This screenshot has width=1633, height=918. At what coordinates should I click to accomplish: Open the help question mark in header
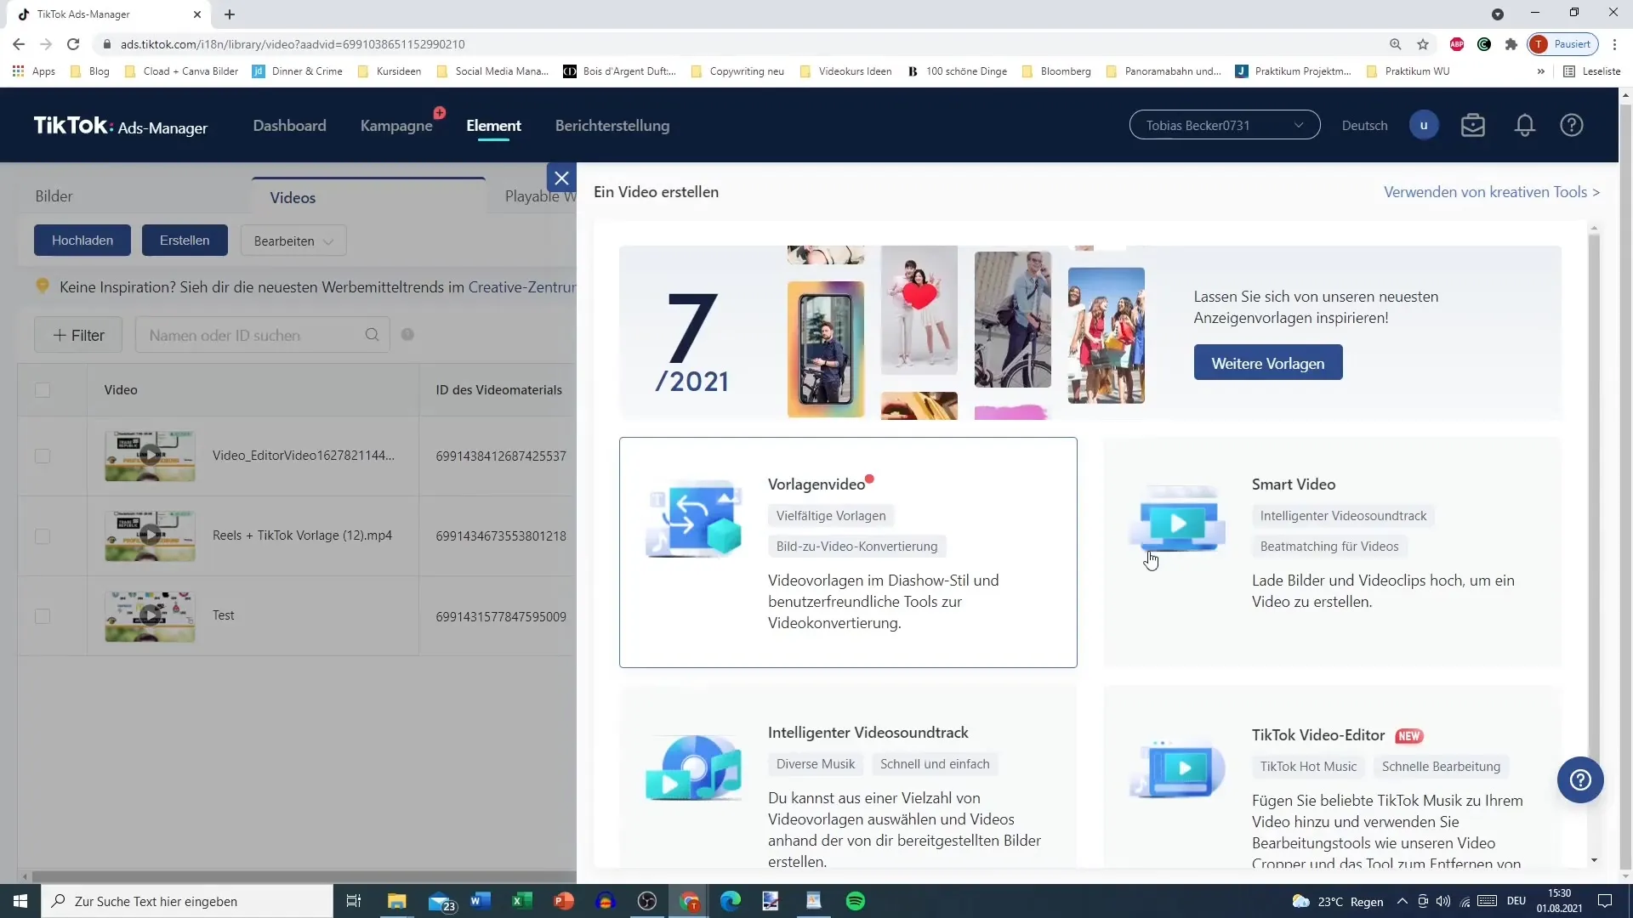pos(1572,126)
